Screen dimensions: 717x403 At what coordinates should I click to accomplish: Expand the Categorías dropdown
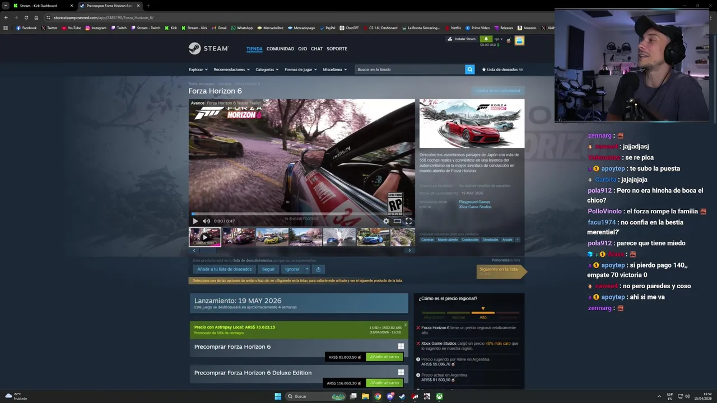[267, 69]
